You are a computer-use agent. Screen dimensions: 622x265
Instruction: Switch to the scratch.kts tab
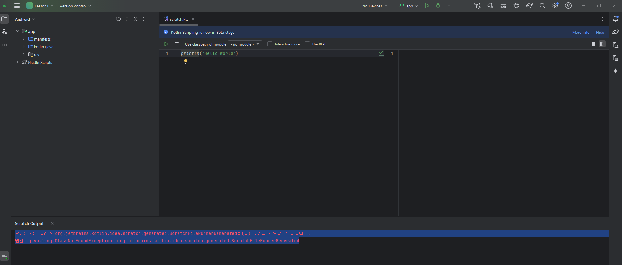tap(179, 19)
